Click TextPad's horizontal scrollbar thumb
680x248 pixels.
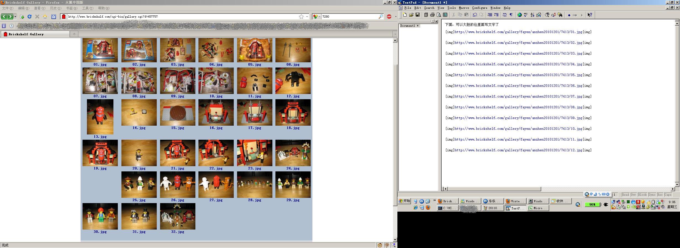(x=494, y=189)
